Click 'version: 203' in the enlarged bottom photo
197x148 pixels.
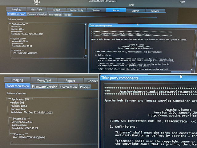[17, 103]
